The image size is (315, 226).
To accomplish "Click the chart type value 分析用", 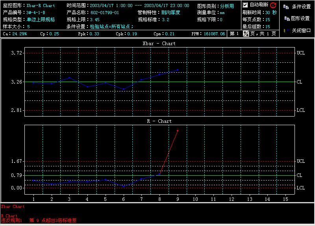I will pyautogui.click(x=227, y=6).
